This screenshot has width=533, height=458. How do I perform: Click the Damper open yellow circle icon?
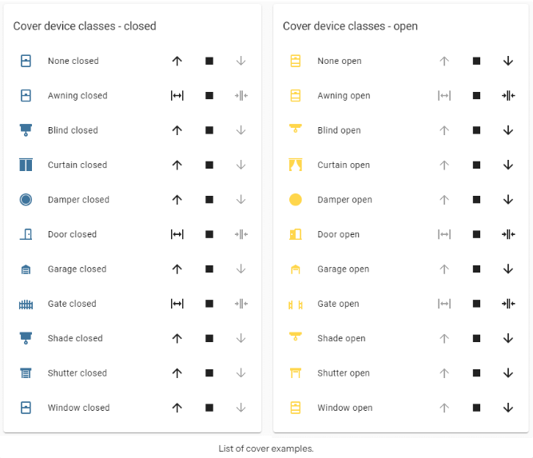[x=295, y=200]
